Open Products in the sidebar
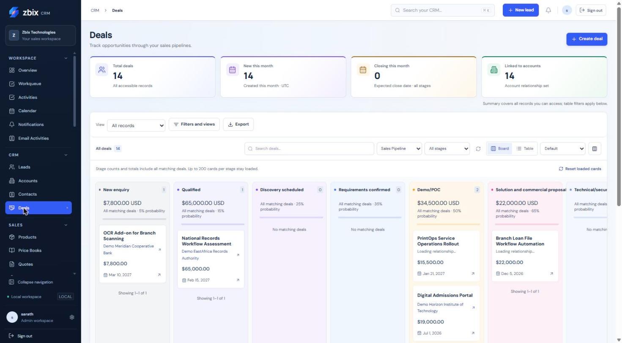The height and width of the screenshot is (343, 622). click(x=38, y=237)
